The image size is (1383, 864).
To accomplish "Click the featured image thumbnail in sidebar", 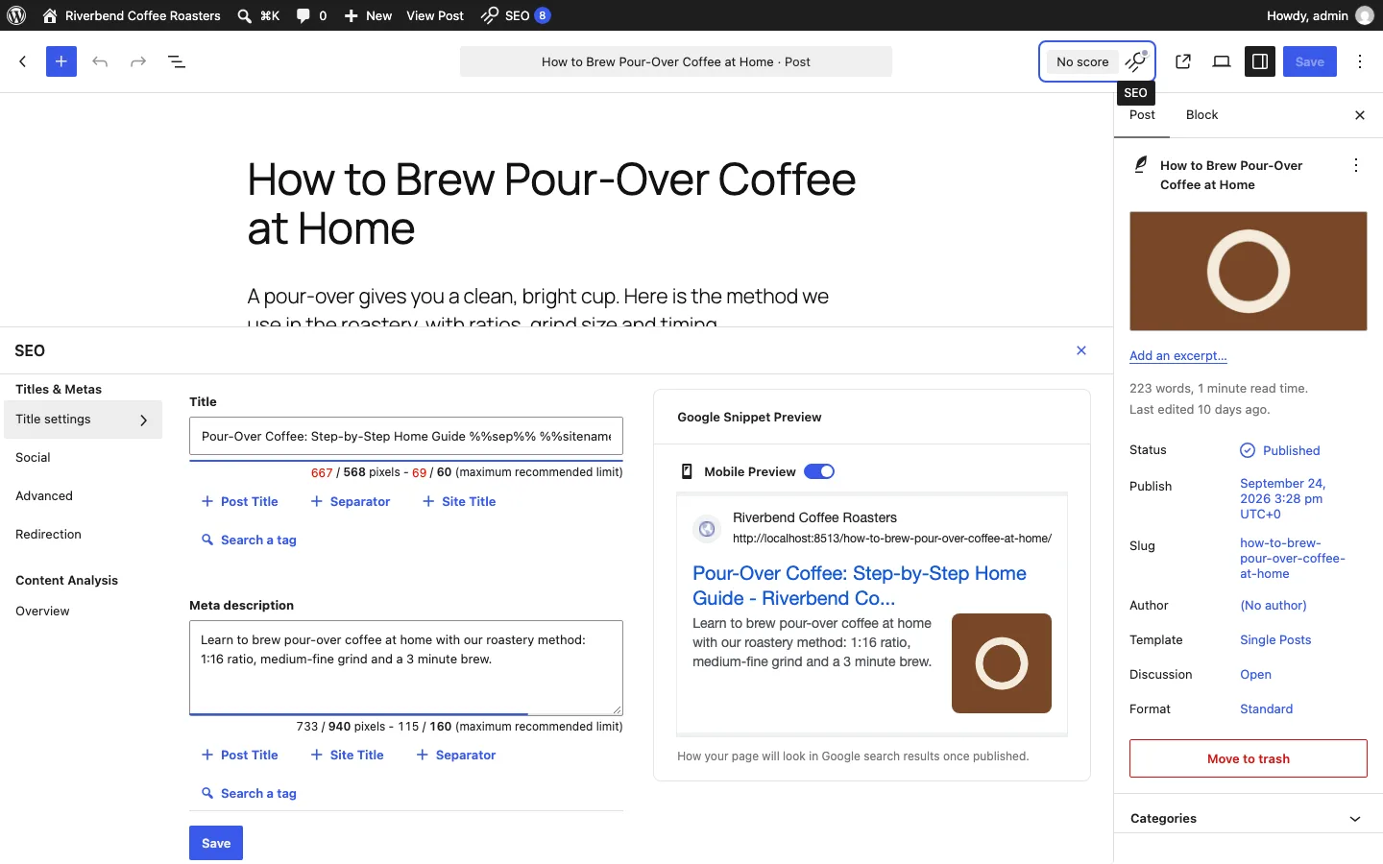I will pos(1249,272).
